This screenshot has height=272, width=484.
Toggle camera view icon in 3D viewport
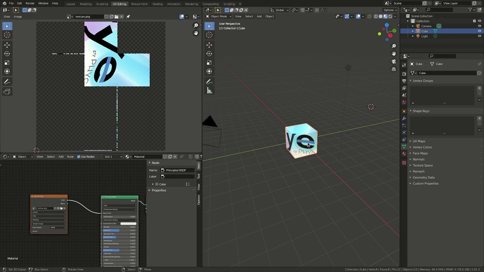point(394,62)
